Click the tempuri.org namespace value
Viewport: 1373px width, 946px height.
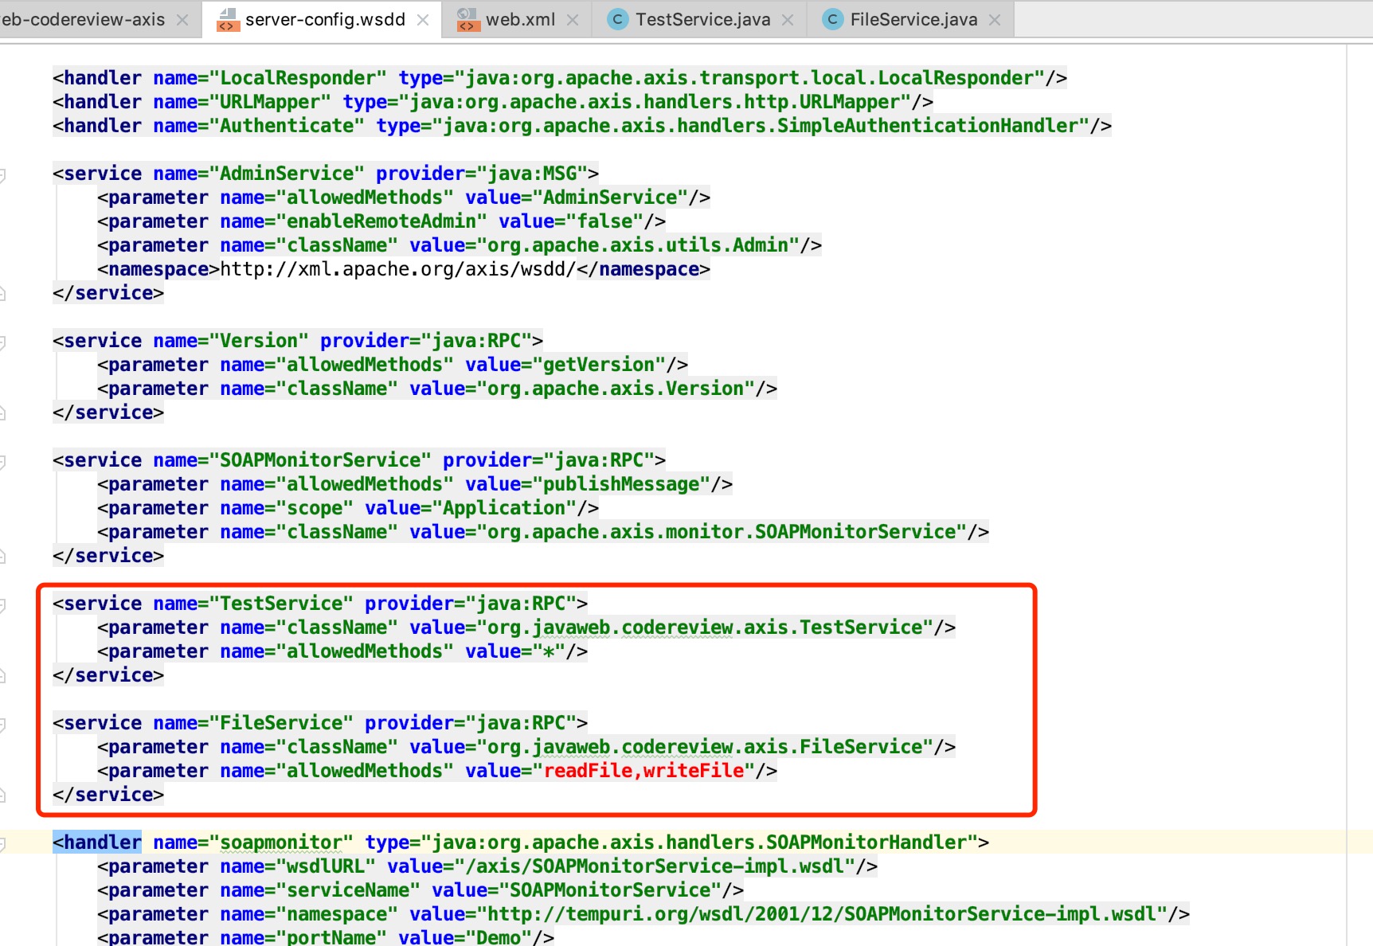(x=822, y=914)
